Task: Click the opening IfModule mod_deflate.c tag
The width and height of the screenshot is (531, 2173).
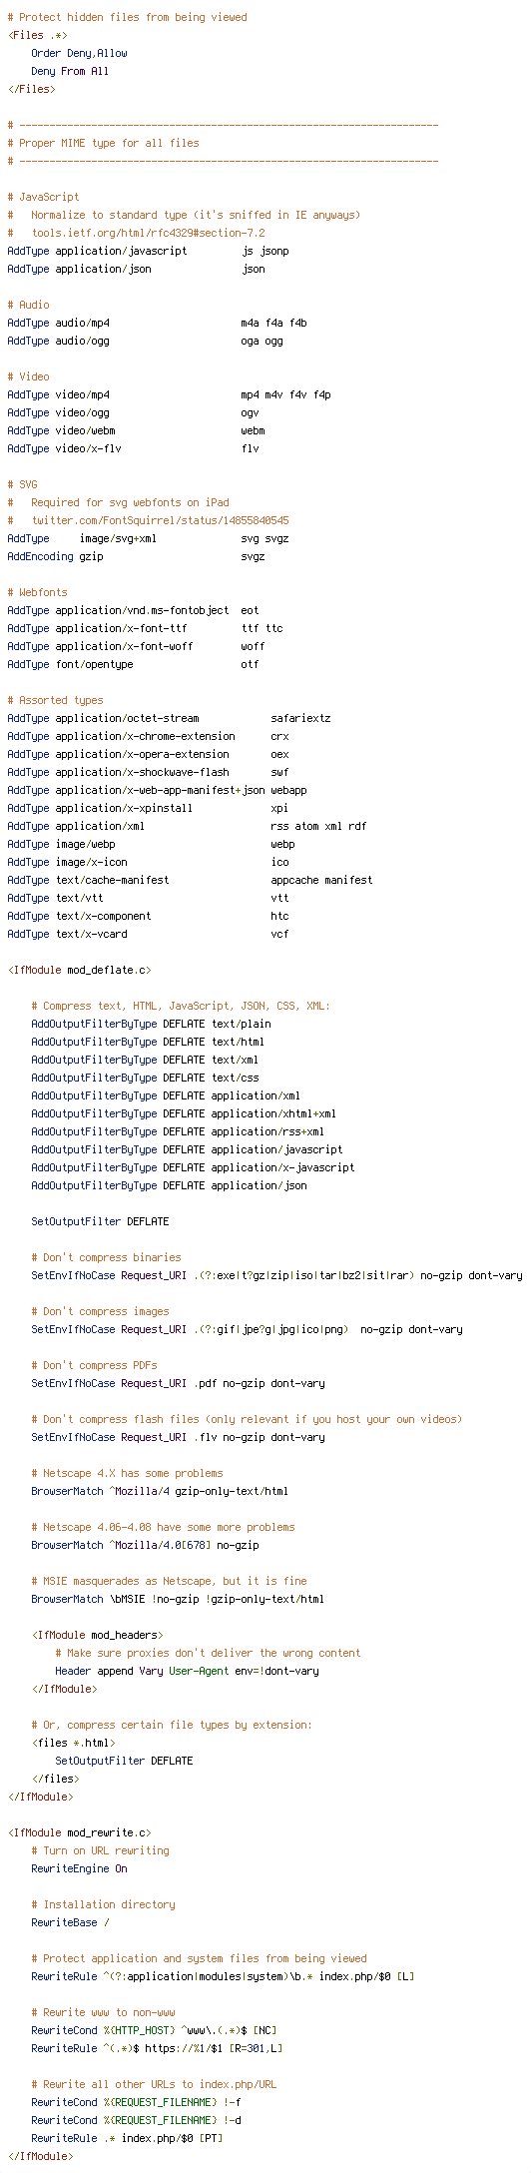Action: [79, 970]
